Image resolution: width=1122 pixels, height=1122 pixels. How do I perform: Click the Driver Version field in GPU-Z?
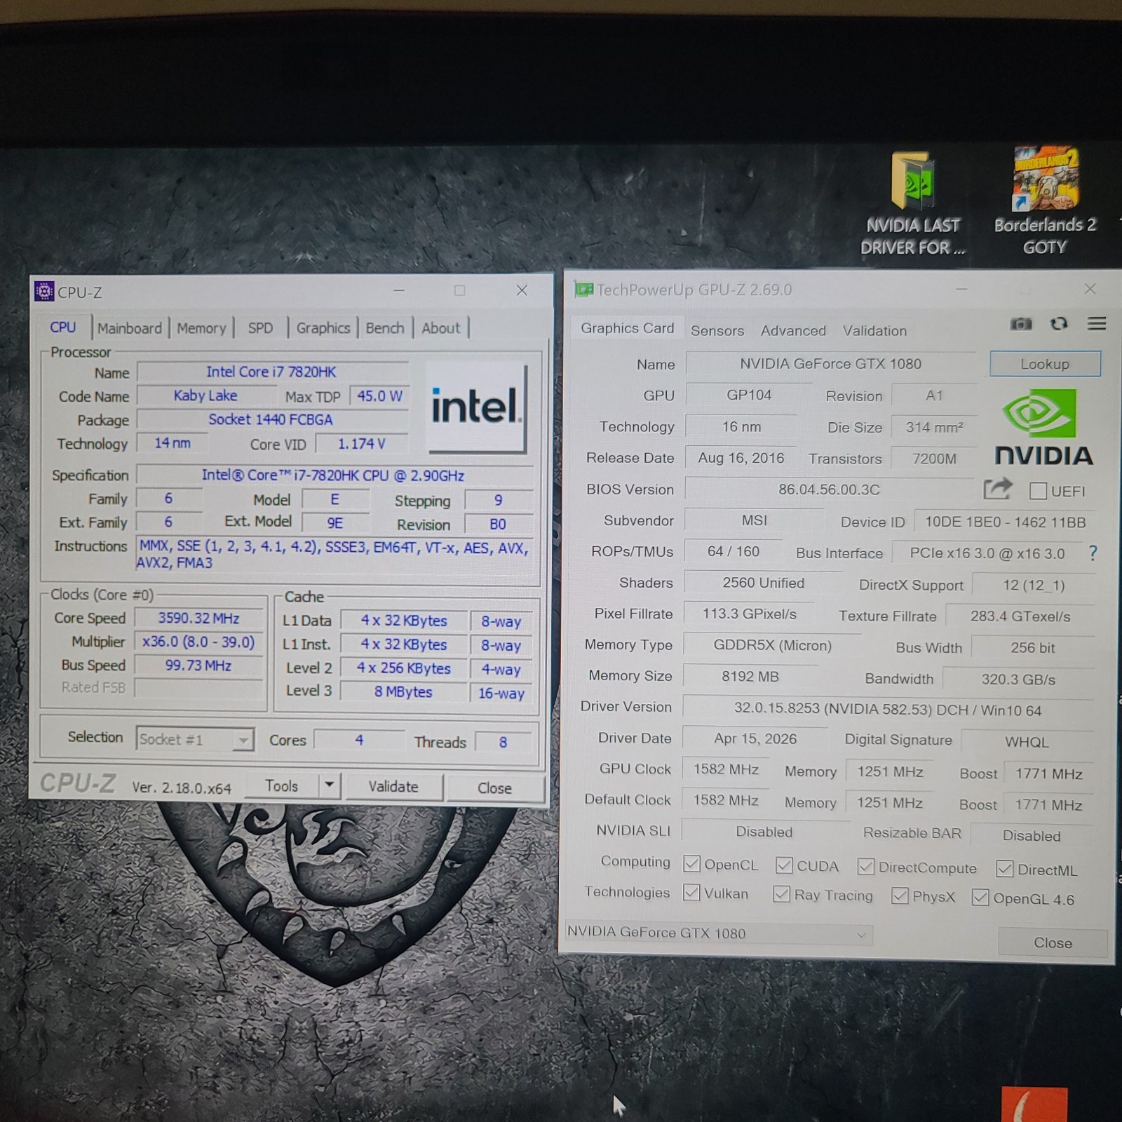click(x=888, y=709)
